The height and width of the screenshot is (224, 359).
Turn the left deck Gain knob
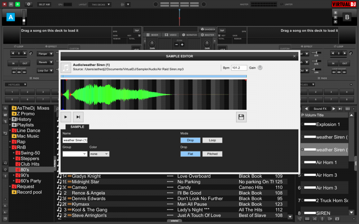point(152,43)
